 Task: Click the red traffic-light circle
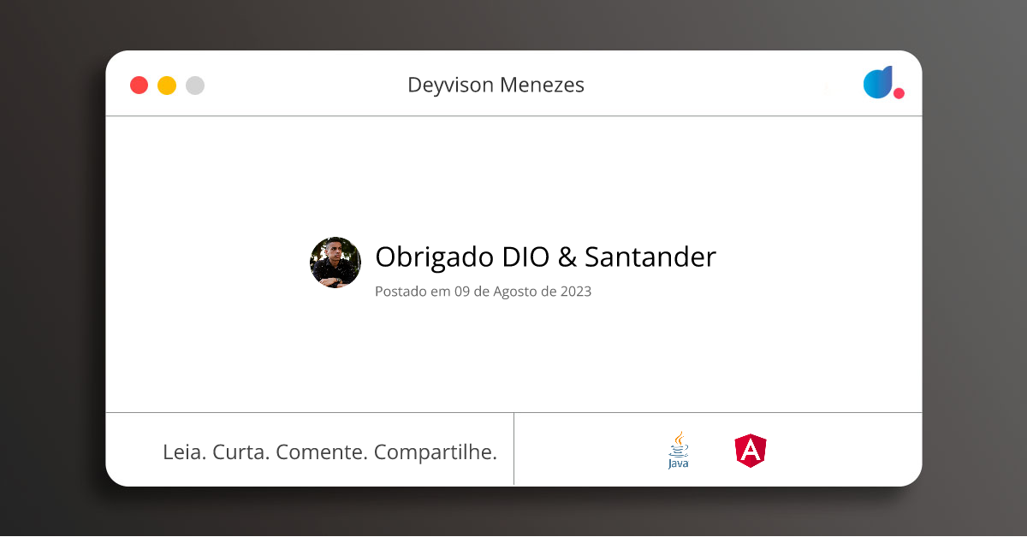(x=139, y=85)
